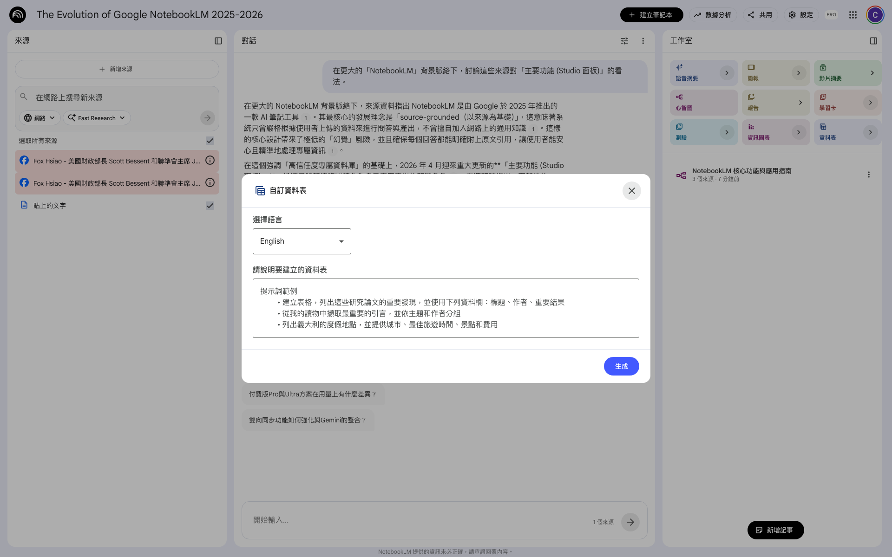Click the PRO badge
892x557 pixels.
pyautogui.click(x=831, y=15)
